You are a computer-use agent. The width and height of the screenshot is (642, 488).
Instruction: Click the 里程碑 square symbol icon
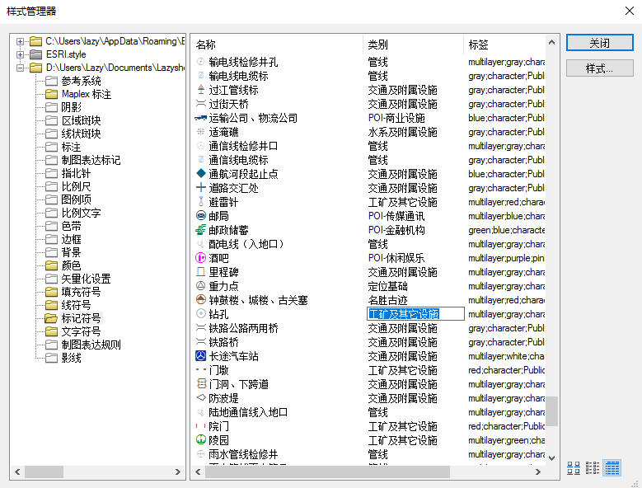tap(200, 272)
